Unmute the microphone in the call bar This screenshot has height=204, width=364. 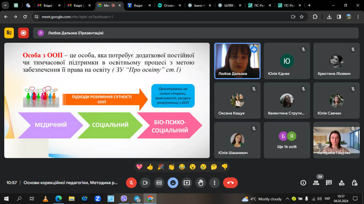tap(131, 183)
